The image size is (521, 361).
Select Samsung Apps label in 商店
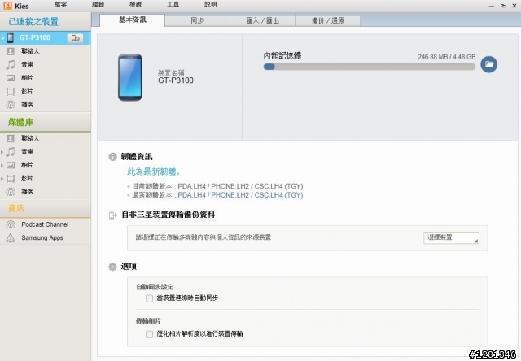42,238
